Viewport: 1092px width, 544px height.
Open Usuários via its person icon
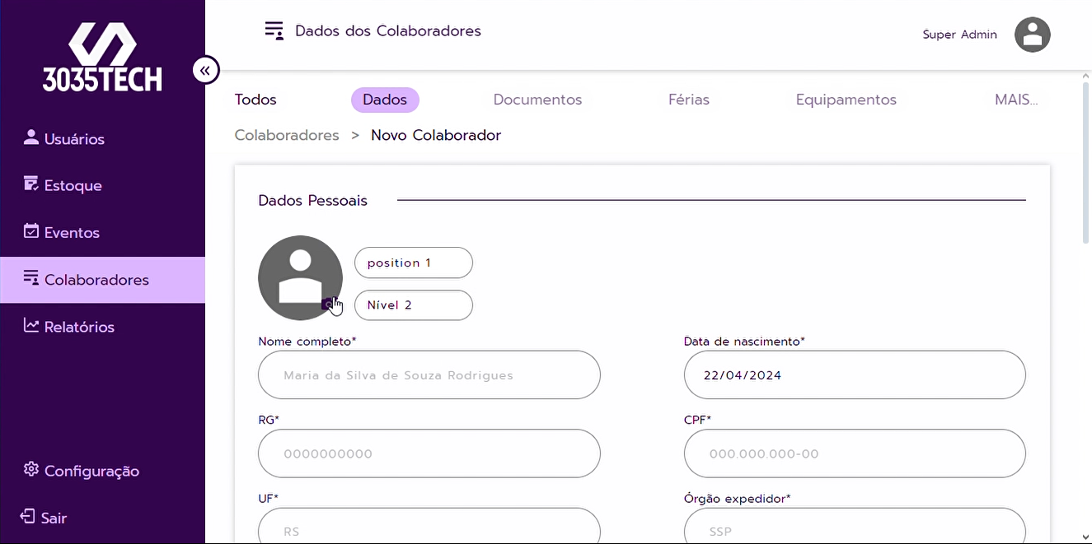(31, 137)
